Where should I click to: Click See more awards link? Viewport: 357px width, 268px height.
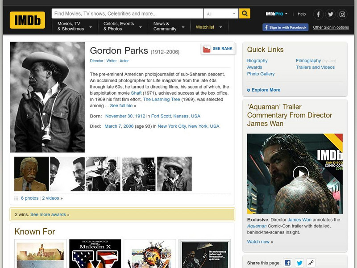click(x=48, y=215)
